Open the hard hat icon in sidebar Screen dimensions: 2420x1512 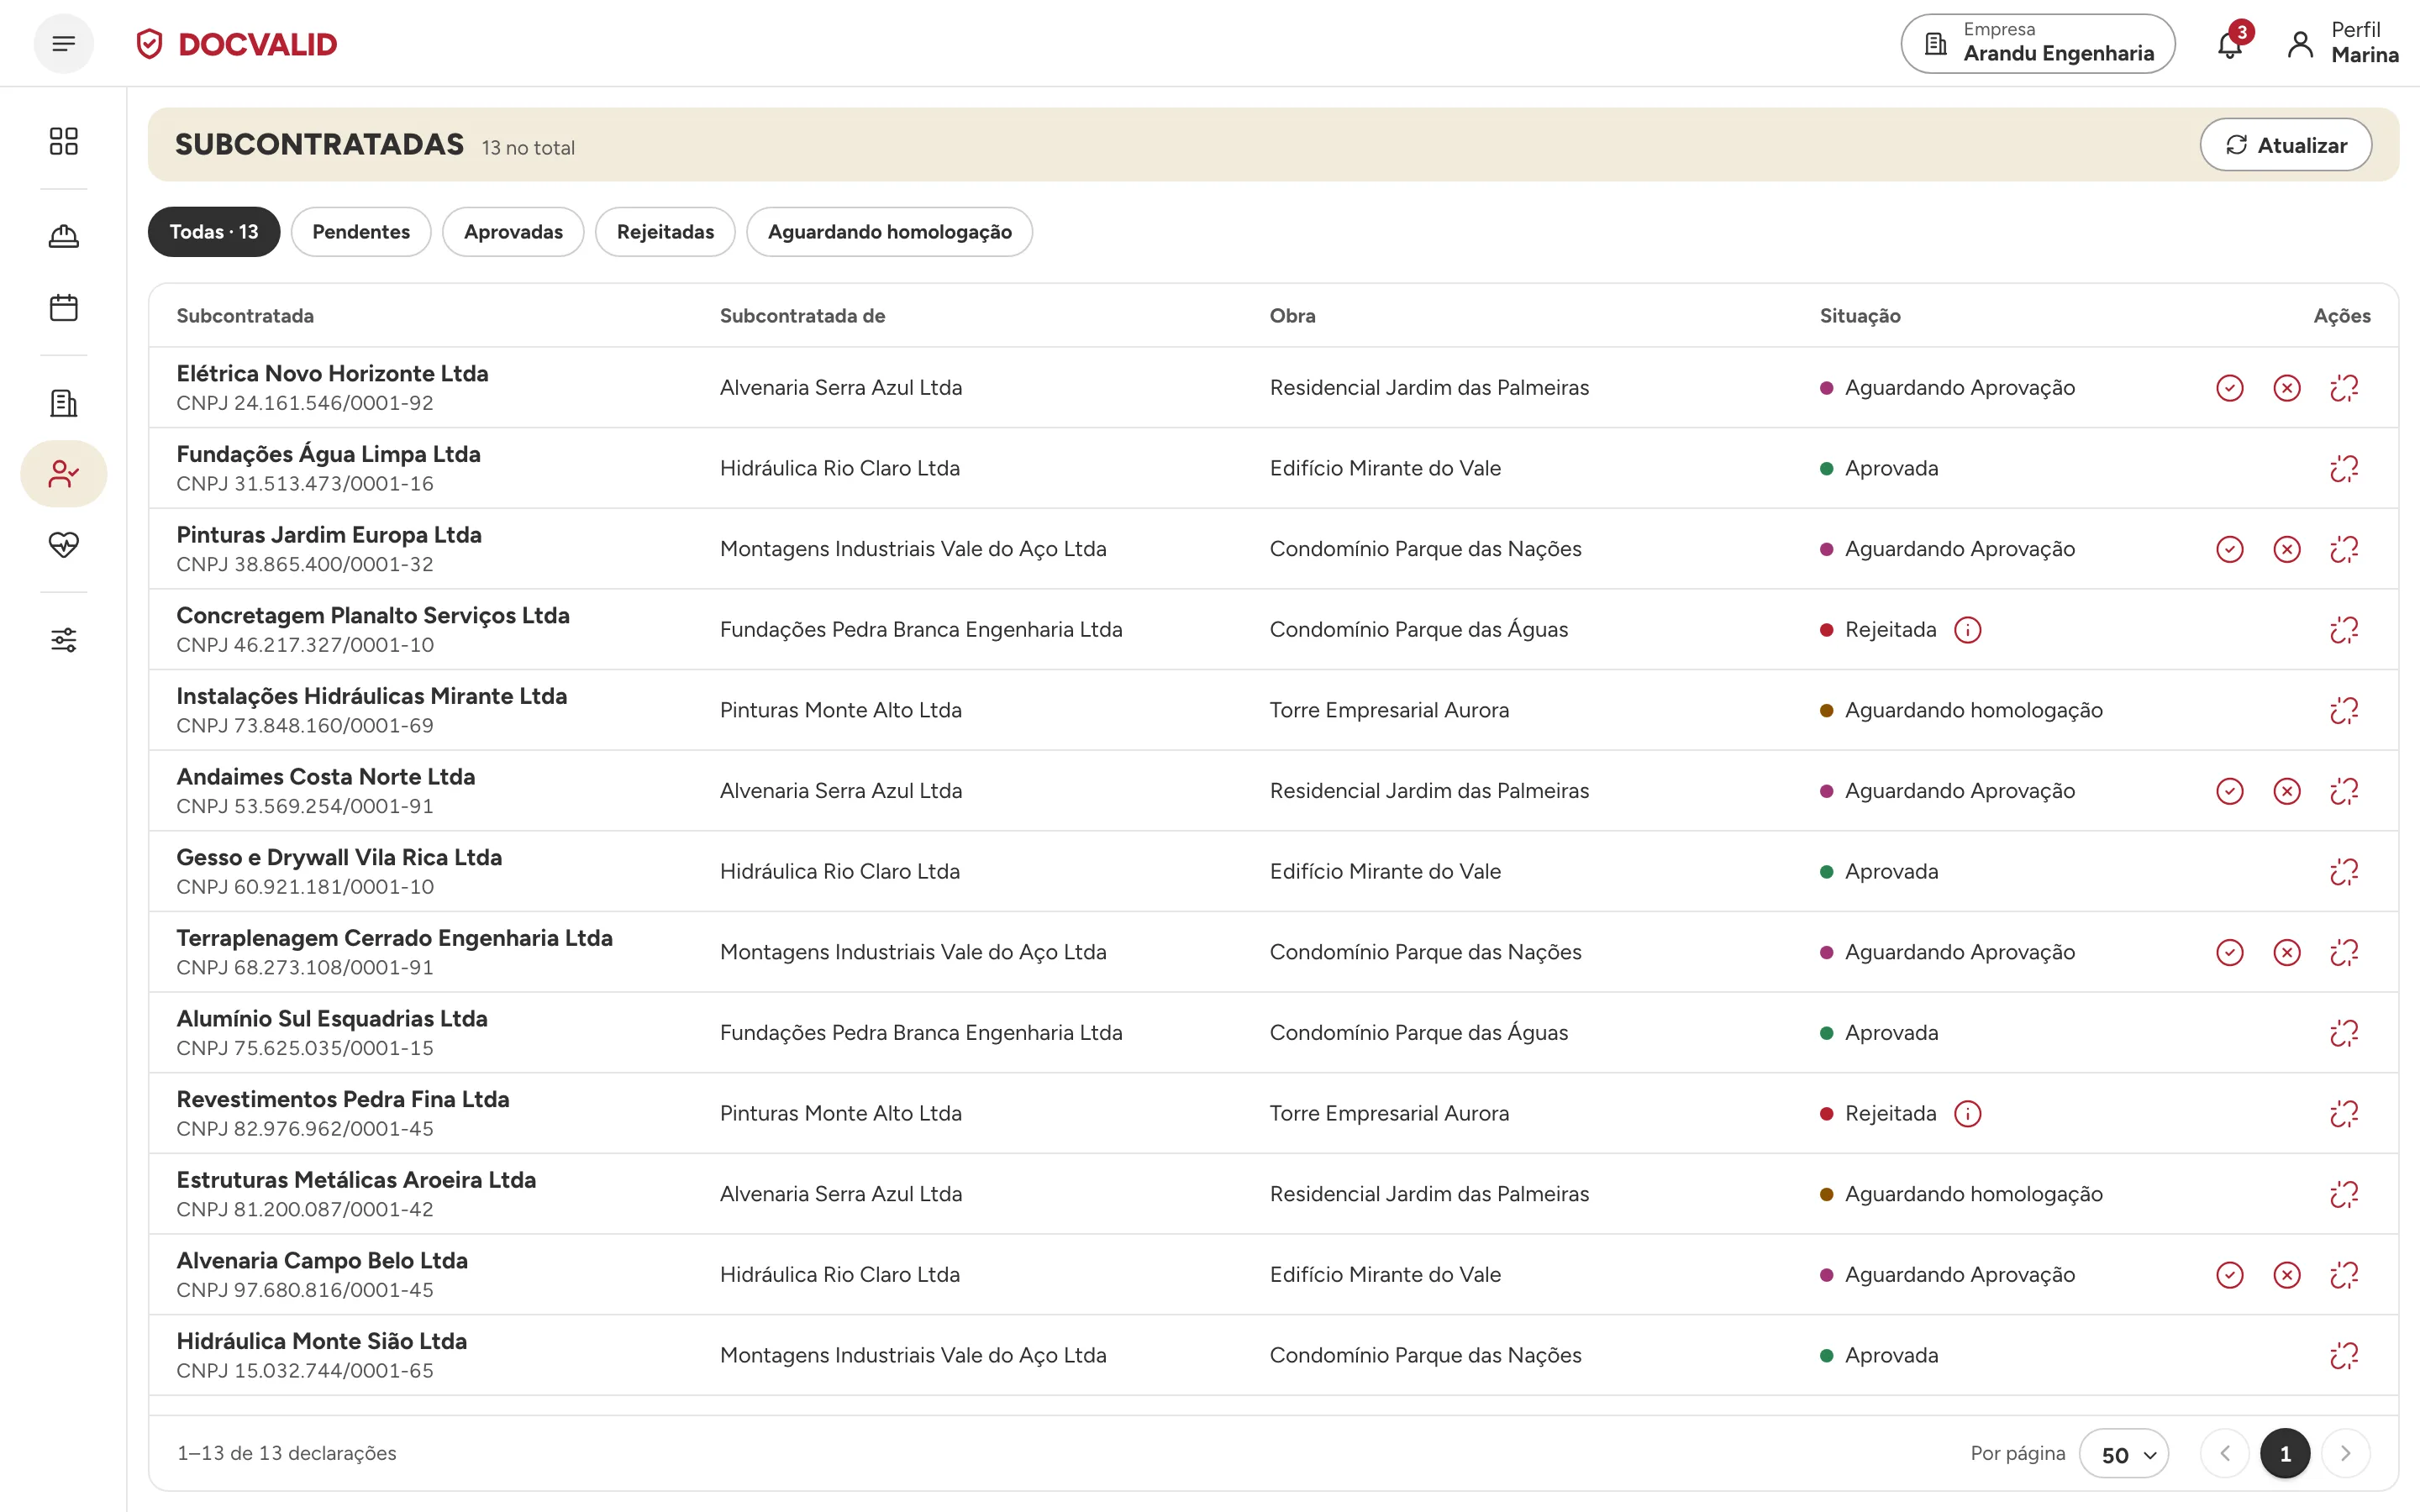click(64, 236)
